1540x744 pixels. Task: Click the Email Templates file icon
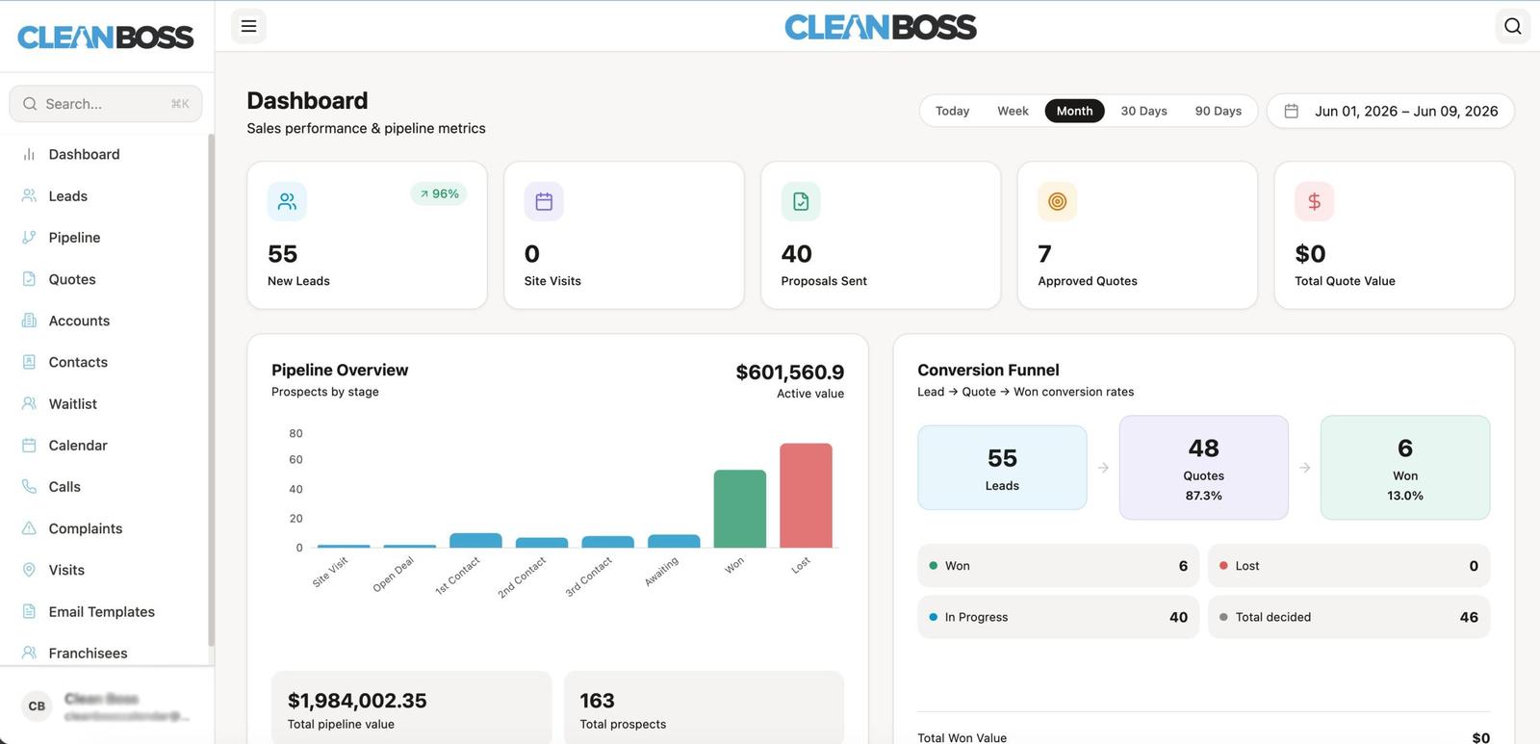(29, 611)
